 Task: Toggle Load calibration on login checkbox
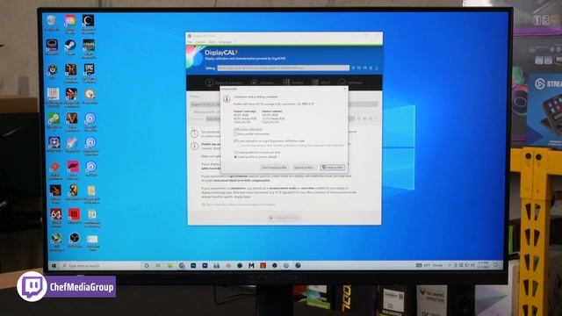click(x=235, y=140)
